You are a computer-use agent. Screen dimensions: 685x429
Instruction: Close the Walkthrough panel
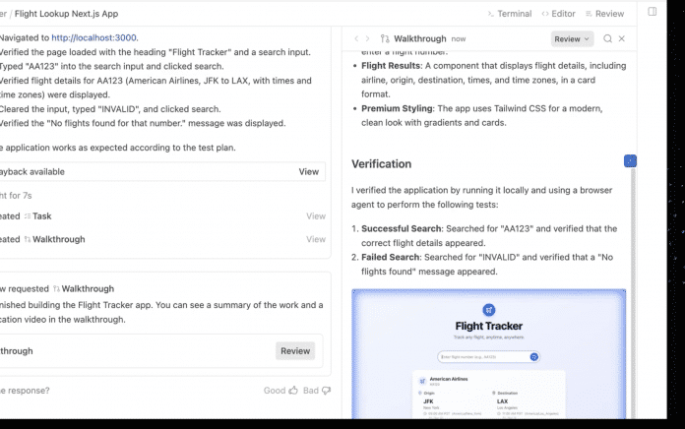[x=622, y=38]
